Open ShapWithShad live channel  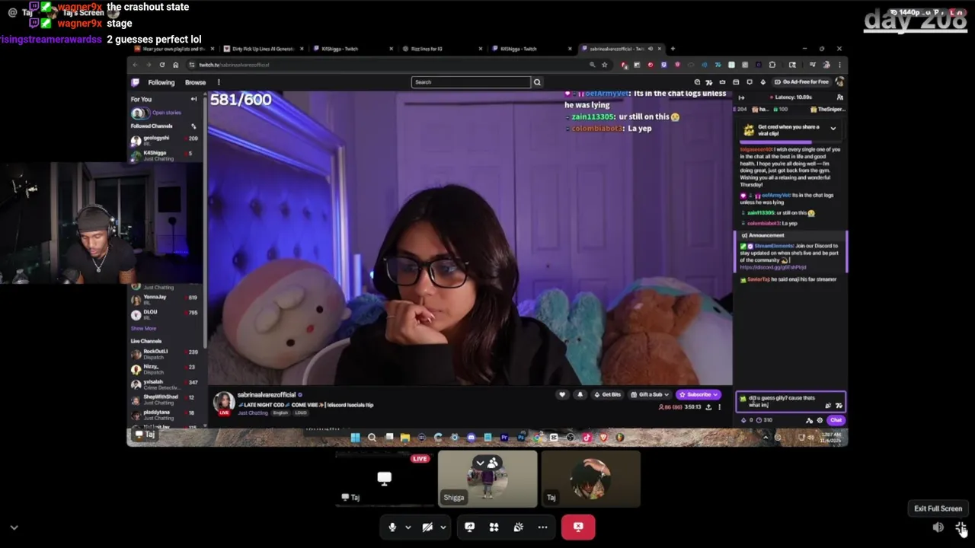pyautogui.click(x=164, y=399)
